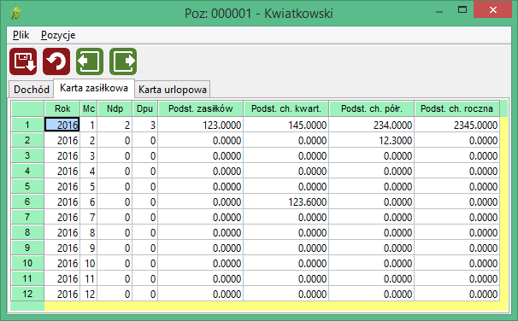Click the 234.0000 cell in row 1
518x321 pixels.
372,125
